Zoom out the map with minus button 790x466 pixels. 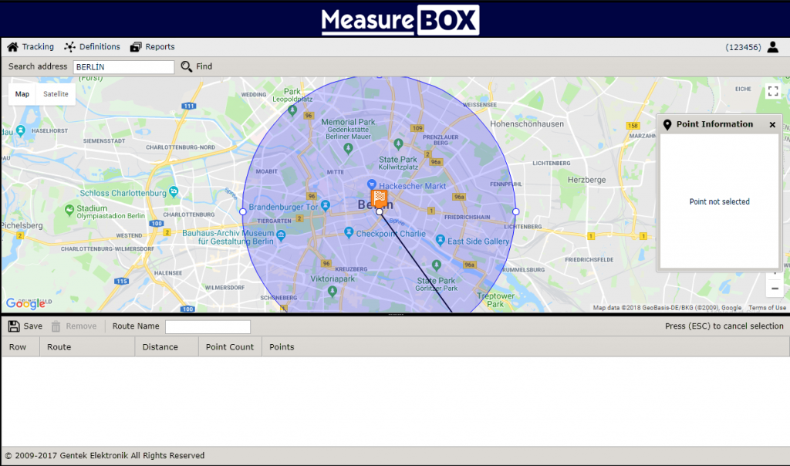[775, 289]
